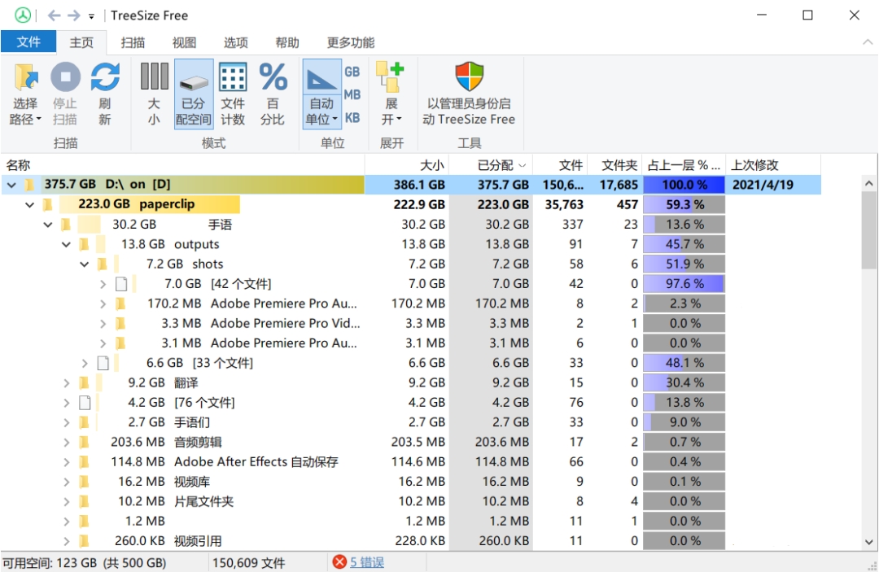Switch to 百分比 percent mode
The width and height of the screenshot is (879, 572).
tap(273, 78)
